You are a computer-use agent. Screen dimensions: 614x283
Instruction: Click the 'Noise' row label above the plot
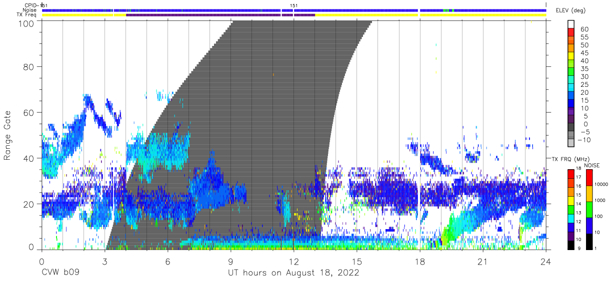coord(30,10)
